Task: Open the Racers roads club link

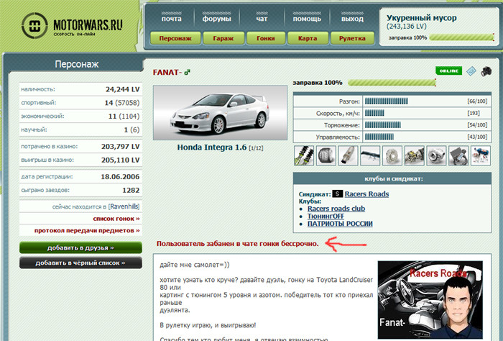Action: pyautogui.click(x=336, y=209)
